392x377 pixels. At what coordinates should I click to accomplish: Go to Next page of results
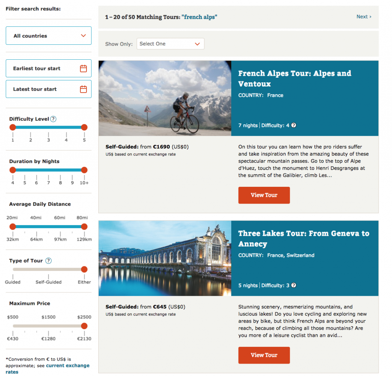(x=363, y=16)
